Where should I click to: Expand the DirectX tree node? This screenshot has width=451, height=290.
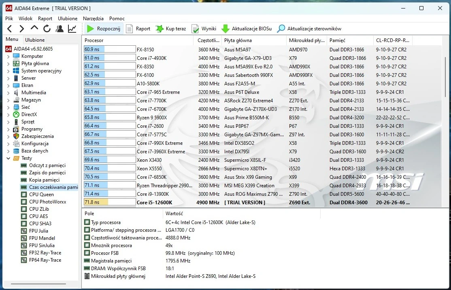point(9,114)
